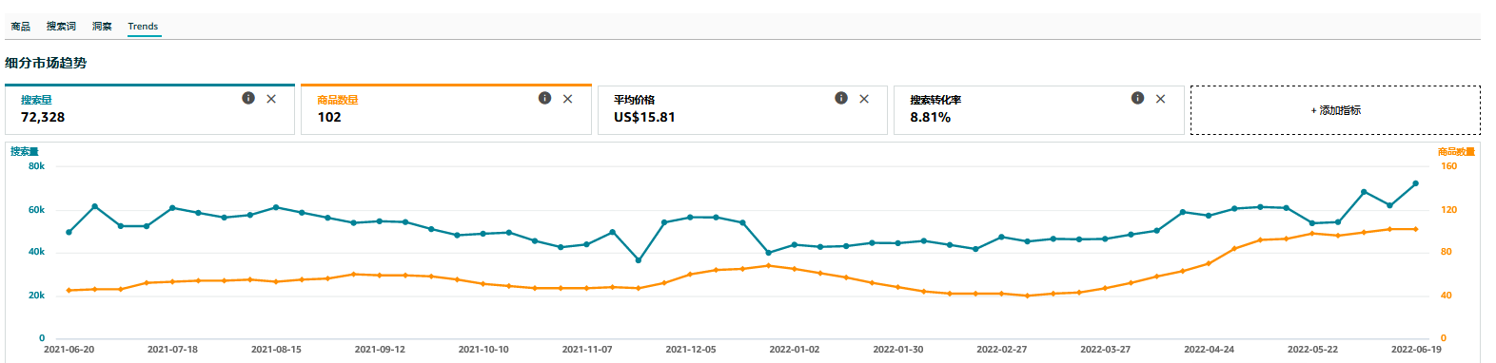Screen dimensions: 1496x363
Task: Click the 2022-02-27 axis date label
Action: tap(1002, 350)
